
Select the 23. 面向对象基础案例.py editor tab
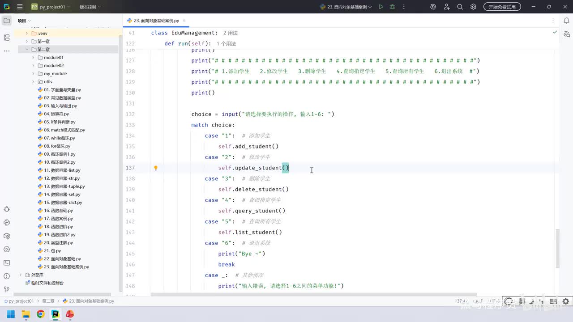[x=156, y=21]
